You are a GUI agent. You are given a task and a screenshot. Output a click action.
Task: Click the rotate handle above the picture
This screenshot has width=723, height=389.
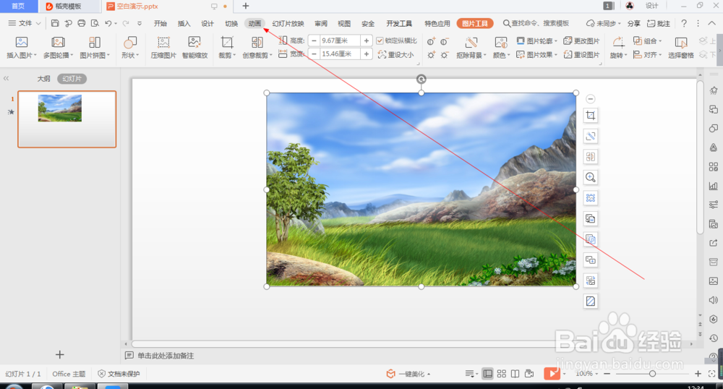[x=421, y=80]
